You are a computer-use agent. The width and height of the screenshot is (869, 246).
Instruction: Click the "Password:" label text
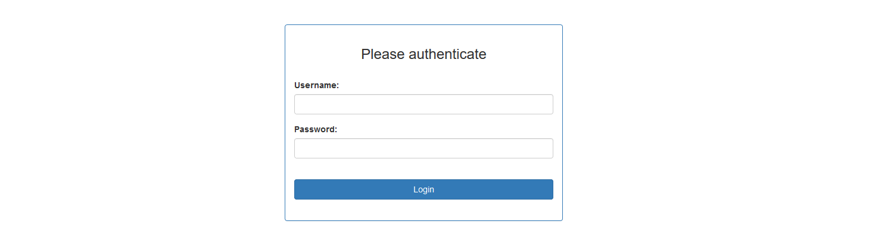(x=316, y=129)
